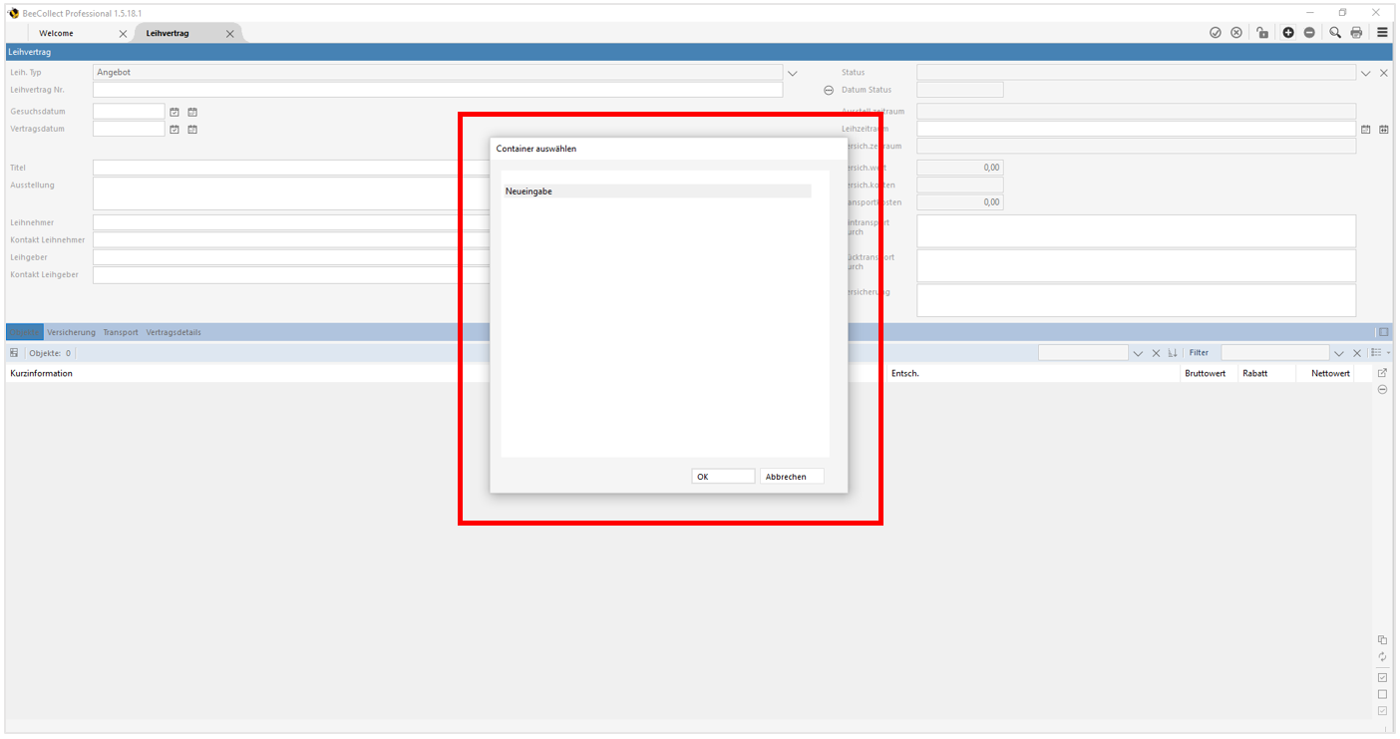This screenshot has height=739, width=1400.
Task: Toggle the bottom checkbox on the right edge
Action: pos(1382,711)
